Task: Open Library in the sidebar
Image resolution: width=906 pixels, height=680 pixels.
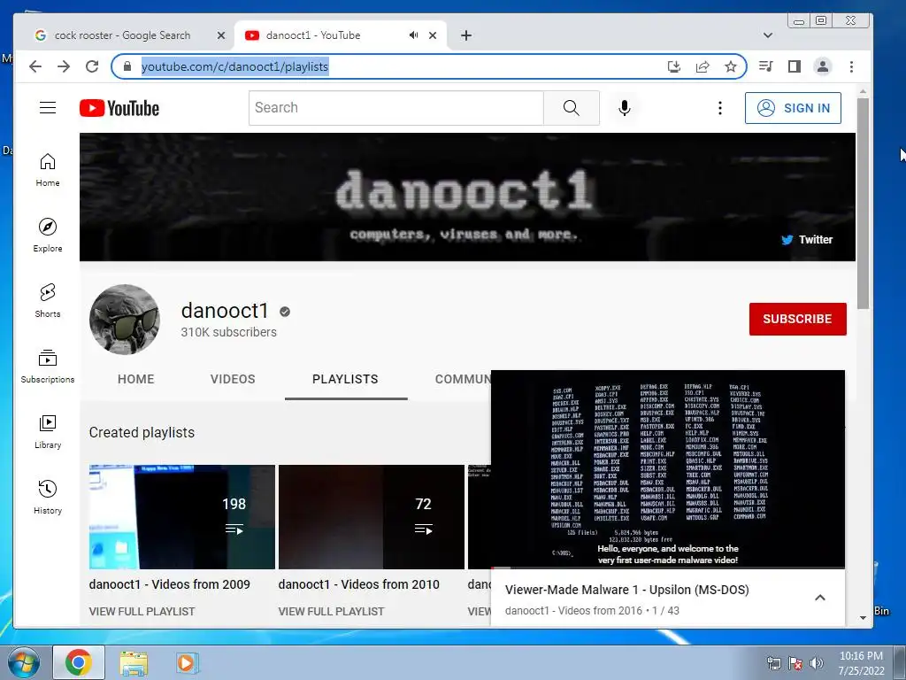Action: (x=48, y=432)
